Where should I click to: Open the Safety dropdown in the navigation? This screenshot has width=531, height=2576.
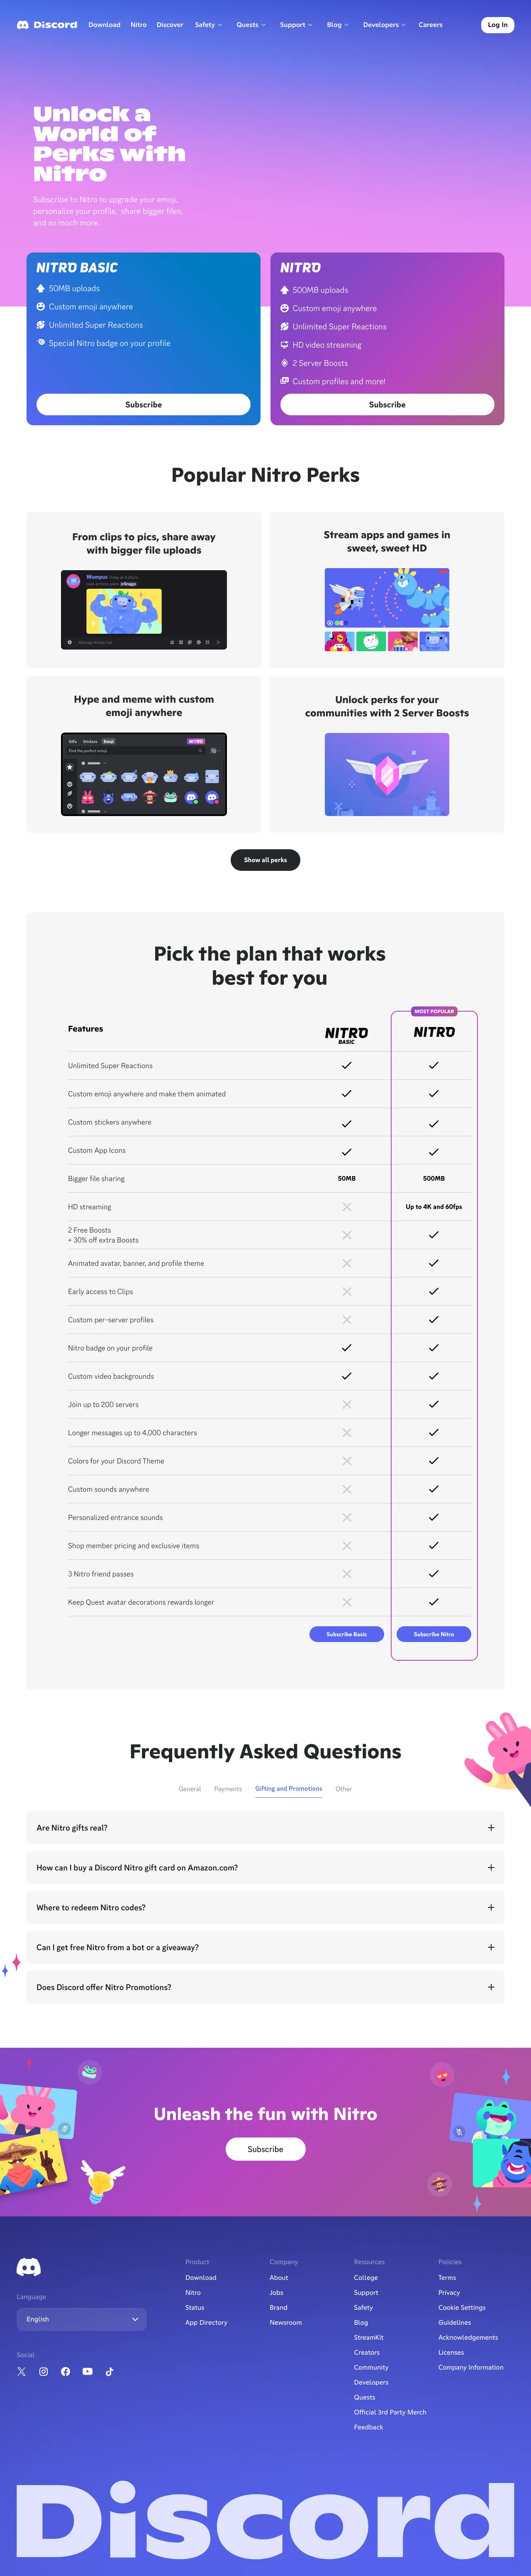pos(207,25)
